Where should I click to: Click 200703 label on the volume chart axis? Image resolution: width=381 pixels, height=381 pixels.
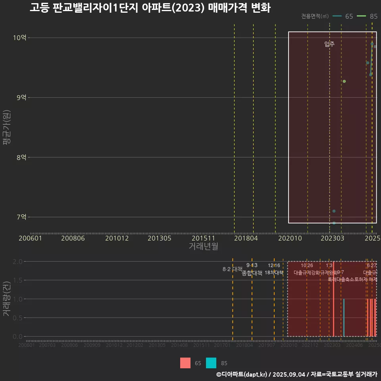click(47, 345)
